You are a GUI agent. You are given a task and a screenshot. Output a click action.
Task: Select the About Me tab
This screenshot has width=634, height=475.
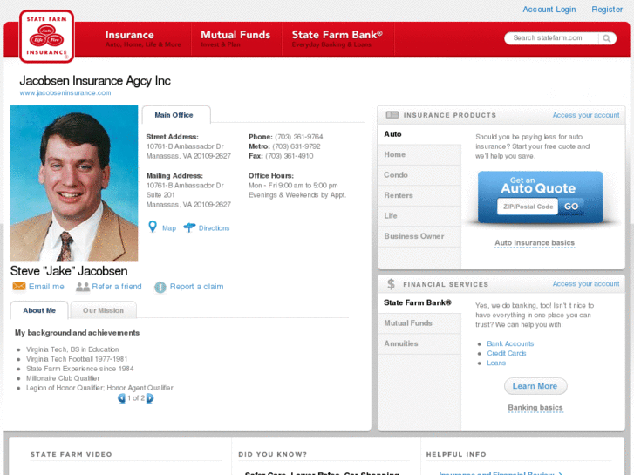39,310
